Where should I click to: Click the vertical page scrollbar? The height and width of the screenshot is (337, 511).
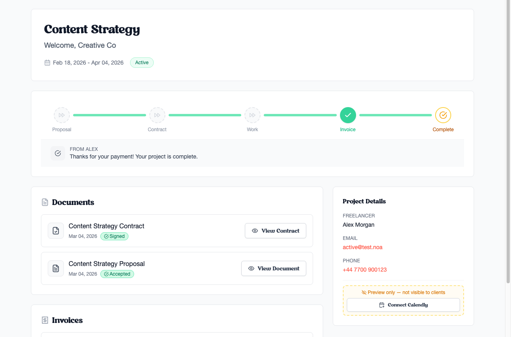pyautogui.click(x=508, y=140)
